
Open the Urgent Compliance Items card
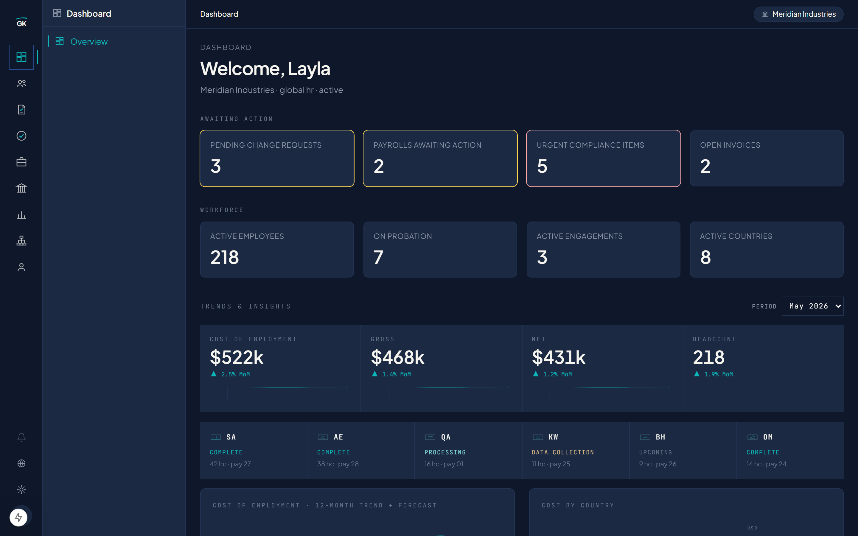(x=604, y=158)
